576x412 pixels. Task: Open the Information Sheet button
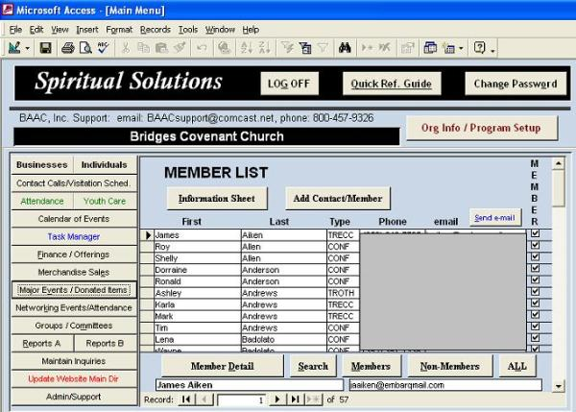point(217,199)
